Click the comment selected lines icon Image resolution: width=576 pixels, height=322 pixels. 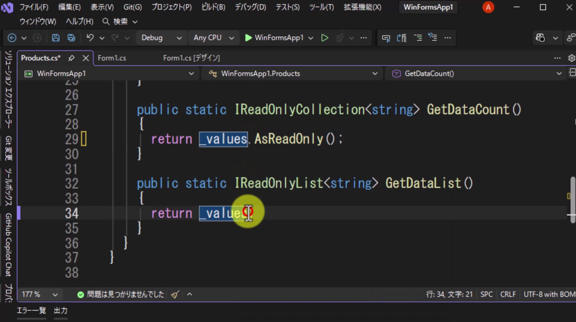[x=418, y=38]
